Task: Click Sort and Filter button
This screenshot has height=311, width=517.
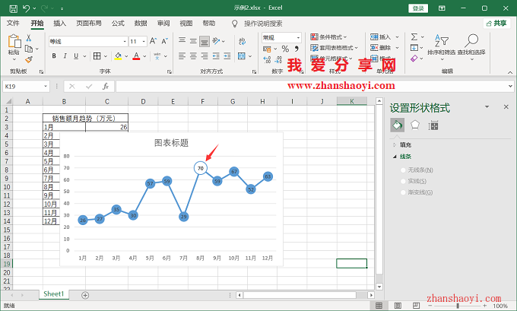Action: (x=441, y=46)
